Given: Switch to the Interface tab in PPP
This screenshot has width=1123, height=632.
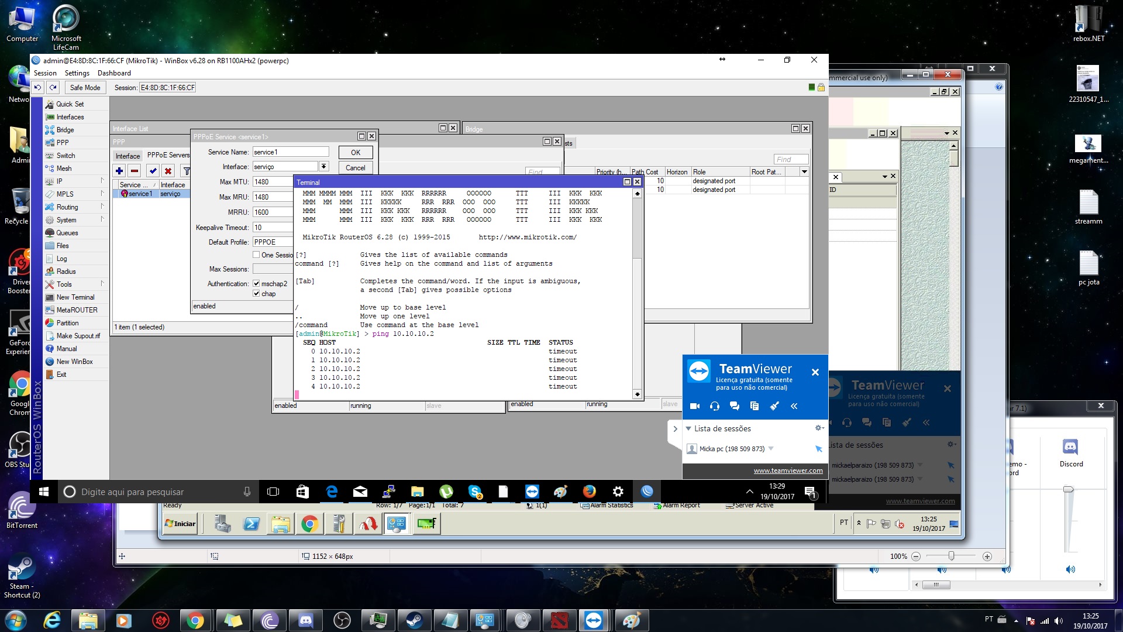Looking at the screenshot, I should click(128, 156).
